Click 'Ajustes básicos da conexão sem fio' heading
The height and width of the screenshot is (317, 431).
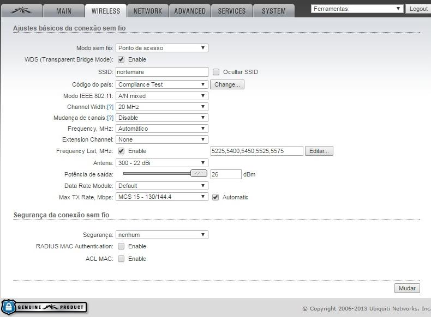coord(69,28)
